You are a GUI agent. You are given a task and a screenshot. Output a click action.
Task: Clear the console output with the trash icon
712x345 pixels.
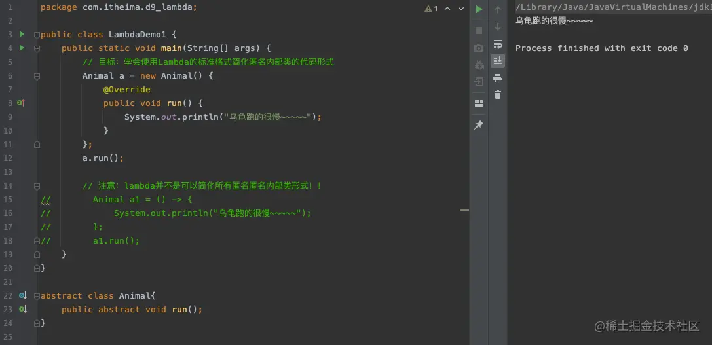498,95
